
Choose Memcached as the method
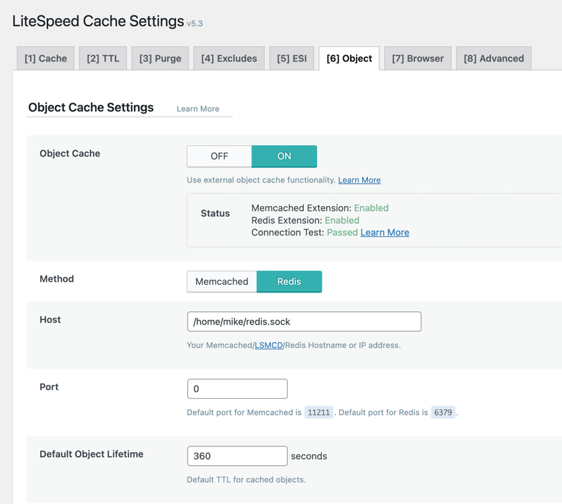[222, 281]
